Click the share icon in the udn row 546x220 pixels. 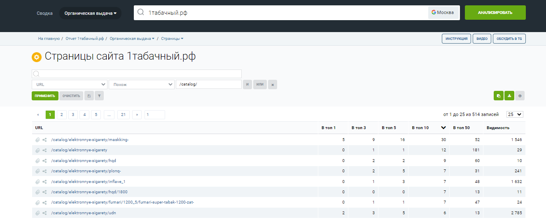[44, 213]
